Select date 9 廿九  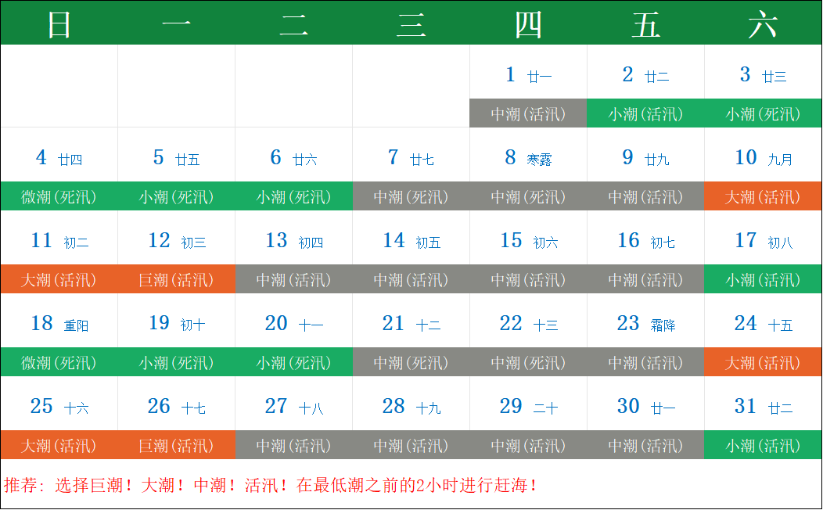point(645,158)
